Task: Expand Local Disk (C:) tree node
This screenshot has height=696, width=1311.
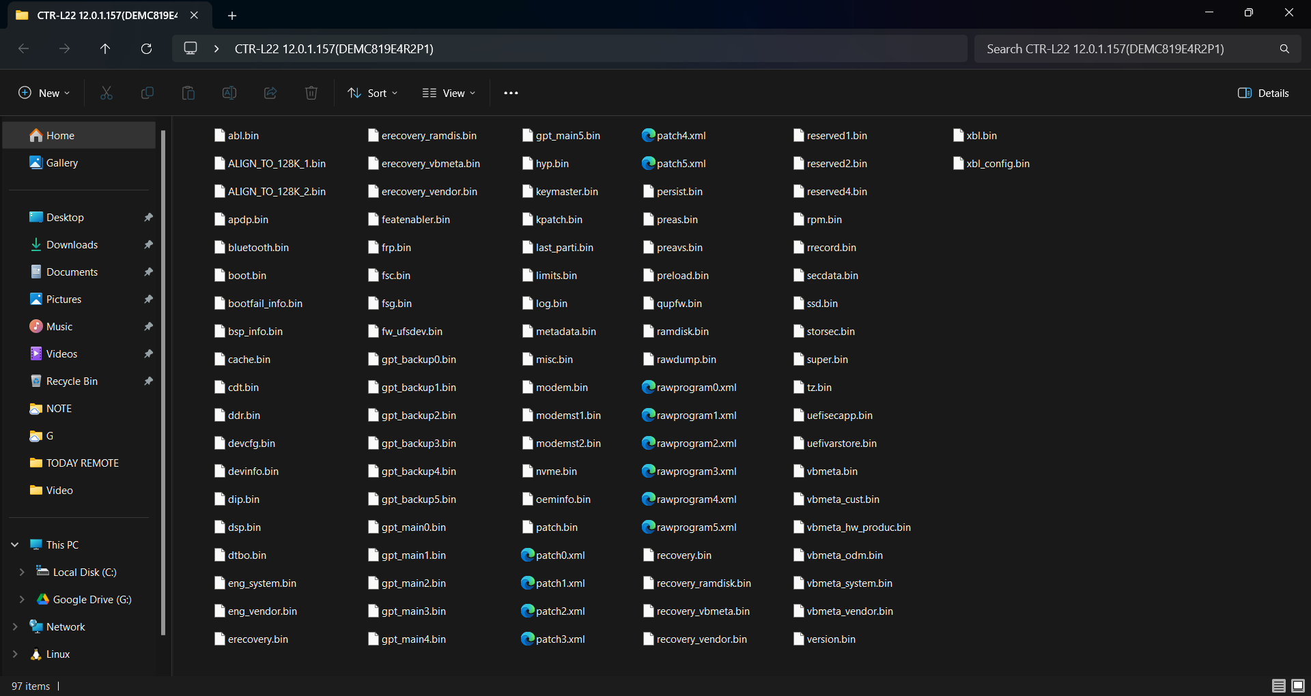Action: click(22, 572)
